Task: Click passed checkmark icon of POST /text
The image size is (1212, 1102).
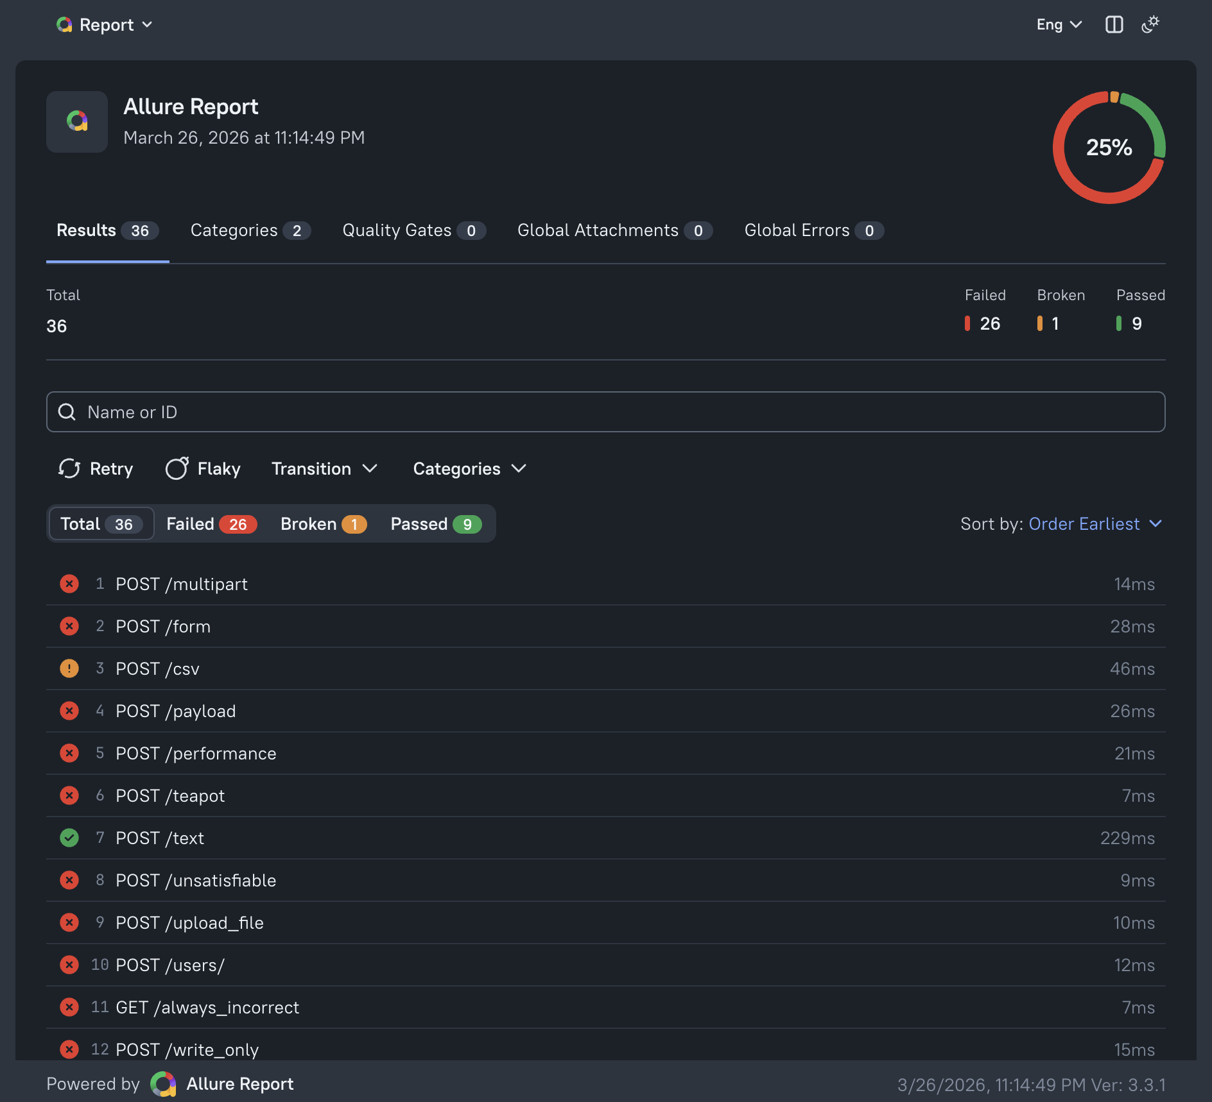Action: click(x=69, y=838)
